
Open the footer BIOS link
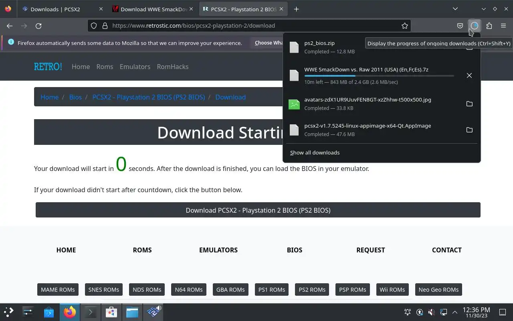point(295,250)
